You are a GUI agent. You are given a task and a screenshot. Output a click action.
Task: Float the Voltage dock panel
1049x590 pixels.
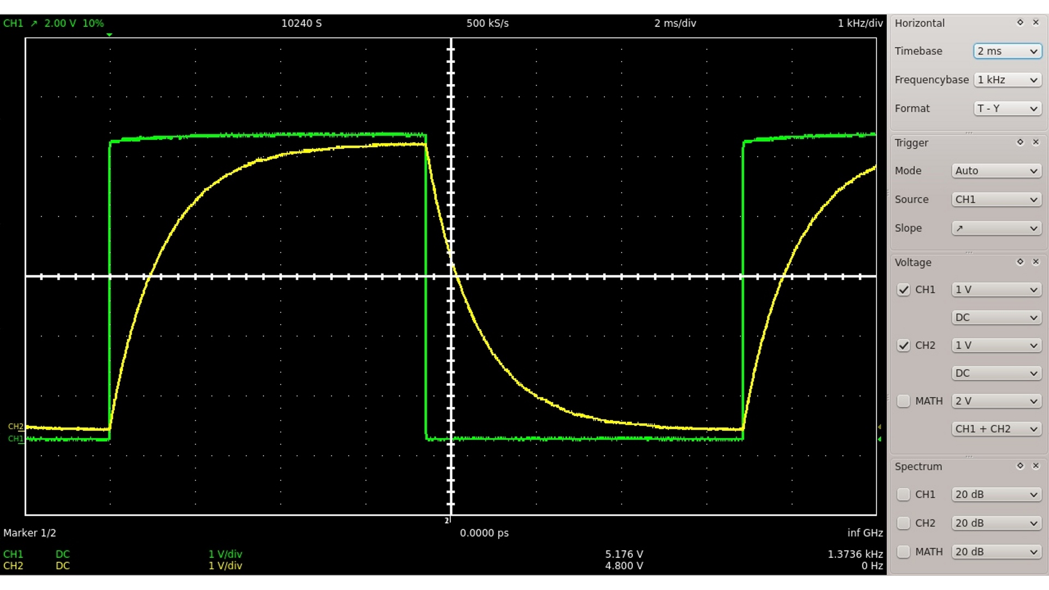[x=1019, y=262]
